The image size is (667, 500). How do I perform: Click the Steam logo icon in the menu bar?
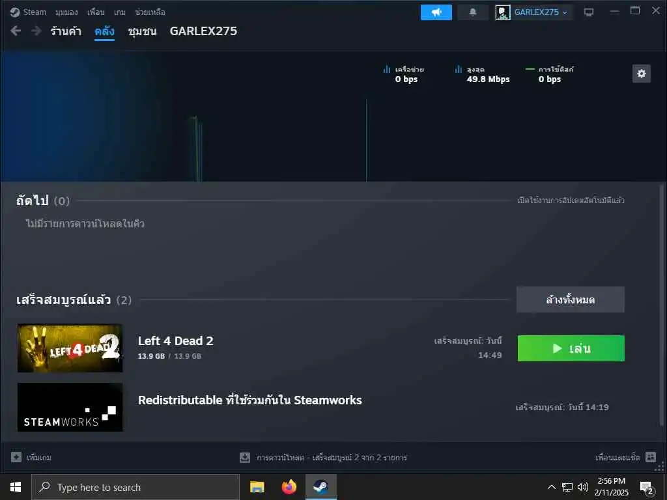pos(15,12)
